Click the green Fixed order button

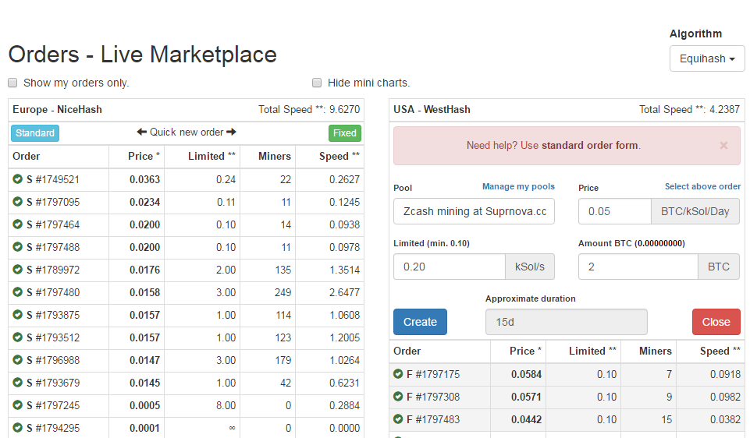pos(345,133)
